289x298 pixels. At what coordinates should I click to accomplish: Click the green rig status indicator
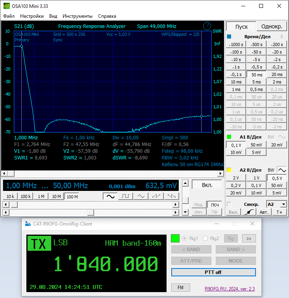pyautogui.click(x=175, y=238)
